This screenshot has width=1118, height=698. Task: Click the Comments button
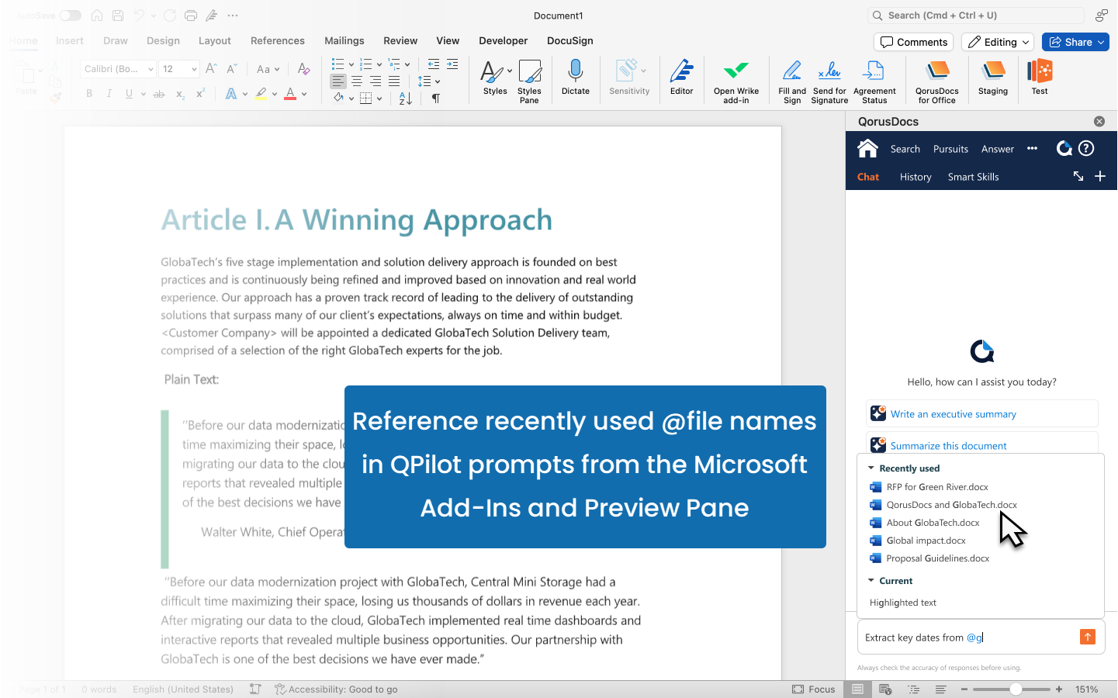914,42
